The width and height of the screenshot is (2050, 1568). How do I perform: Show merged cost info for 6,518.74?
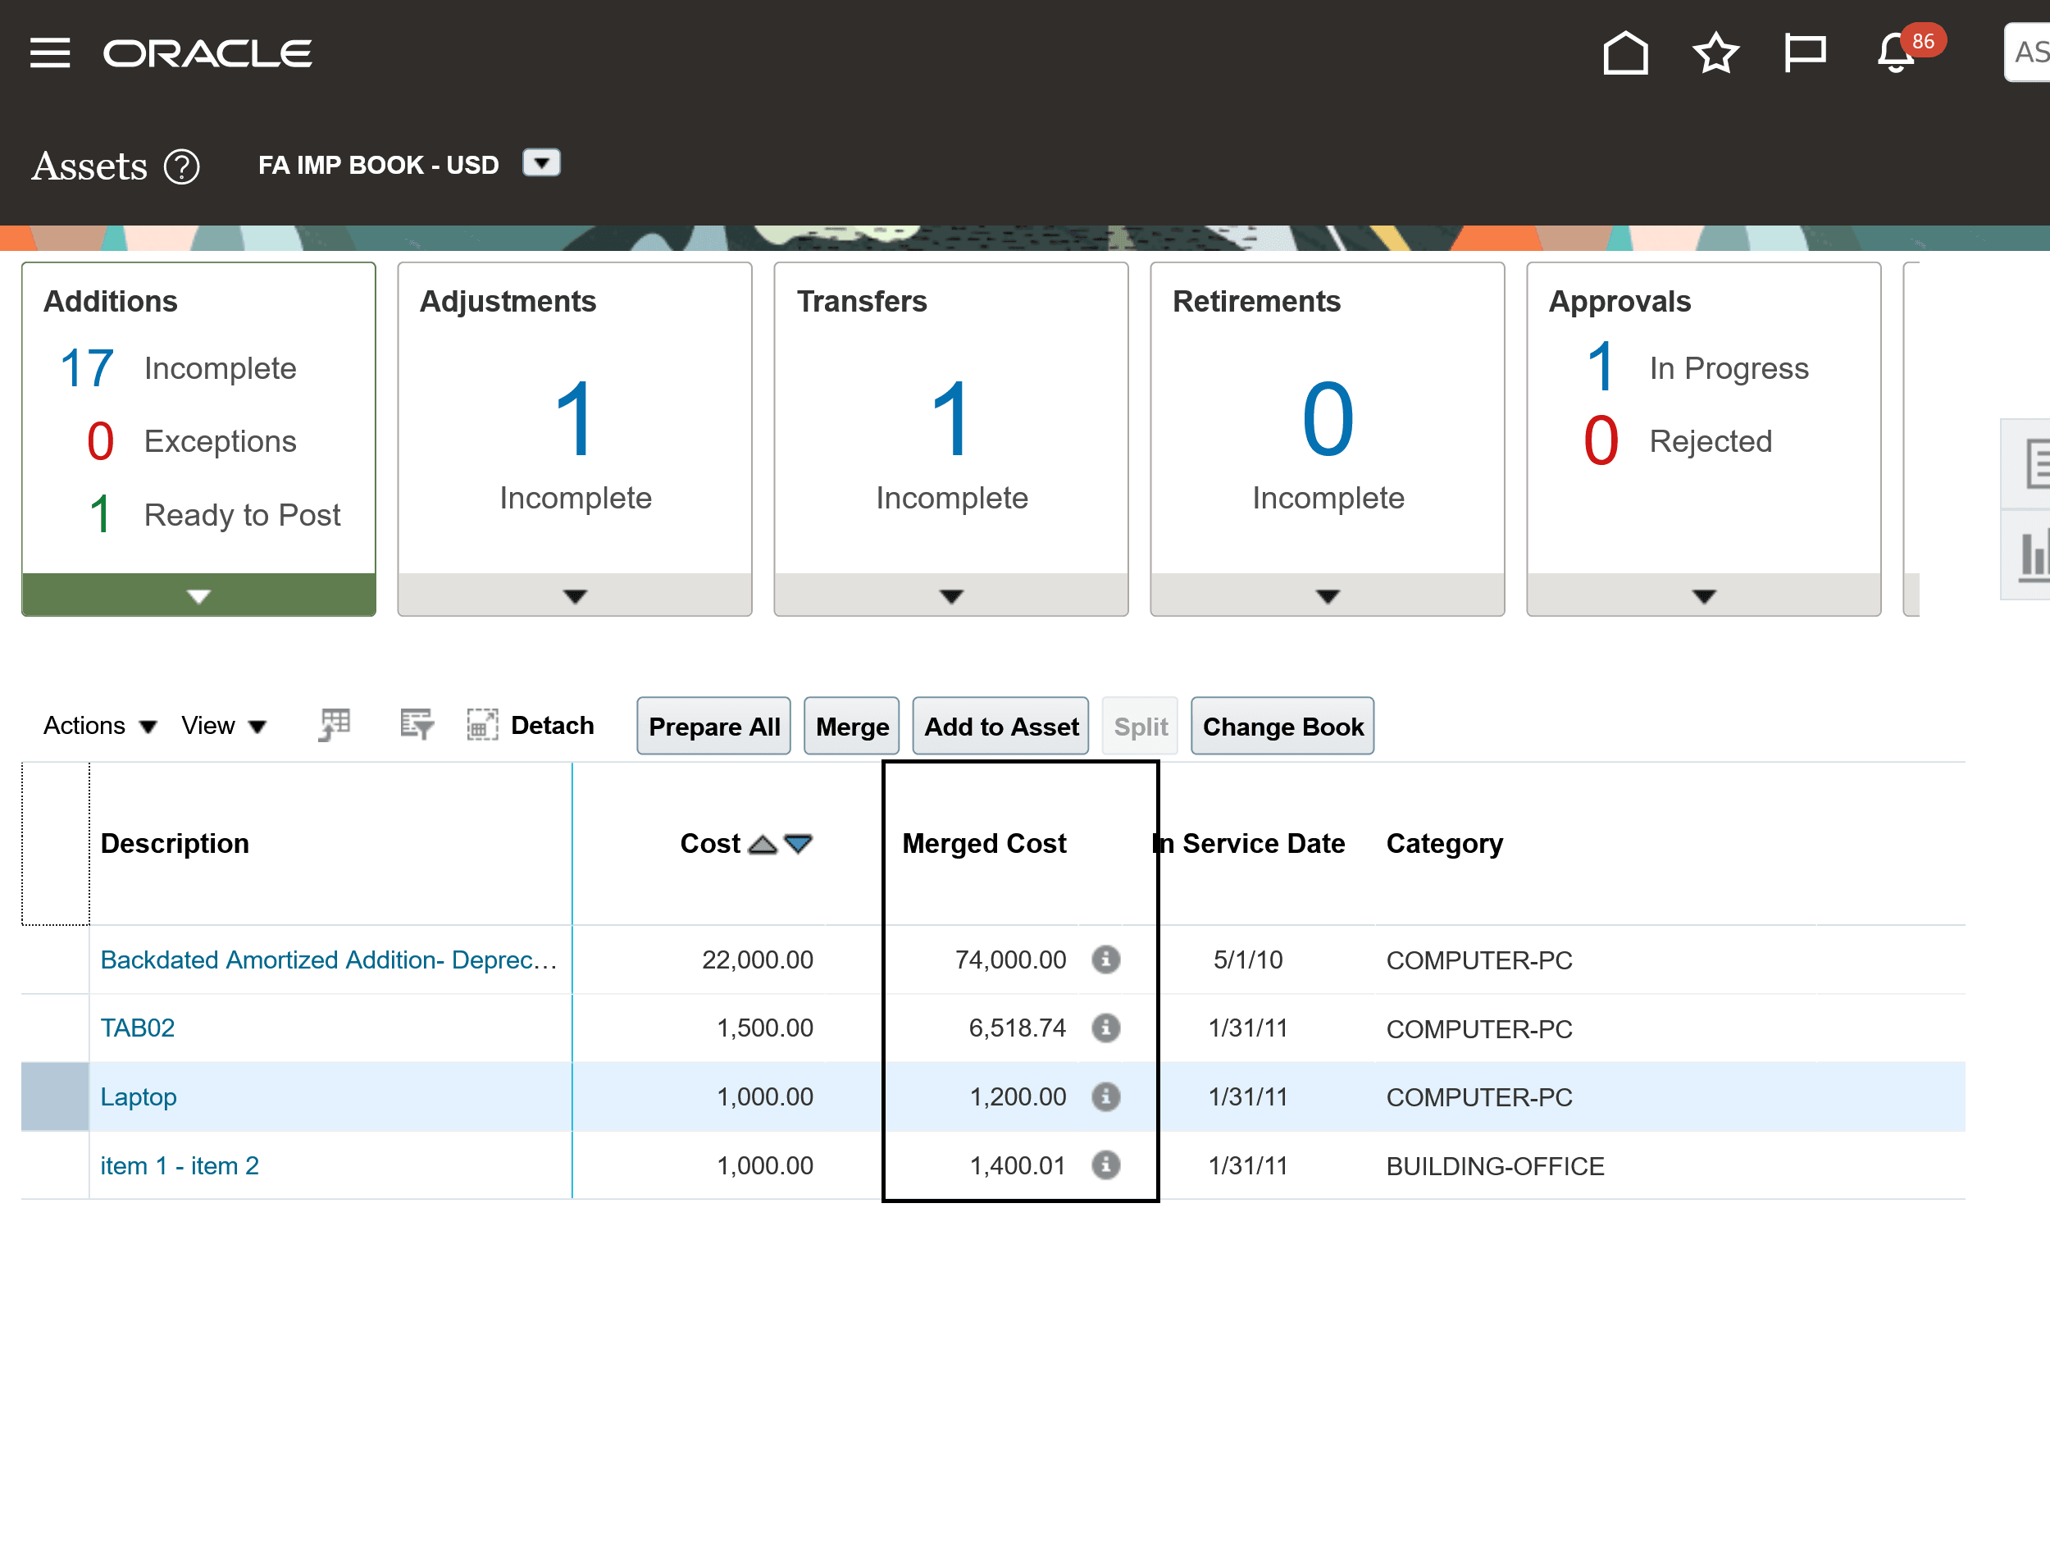pyautogui.click(x=1105, y=1028)
